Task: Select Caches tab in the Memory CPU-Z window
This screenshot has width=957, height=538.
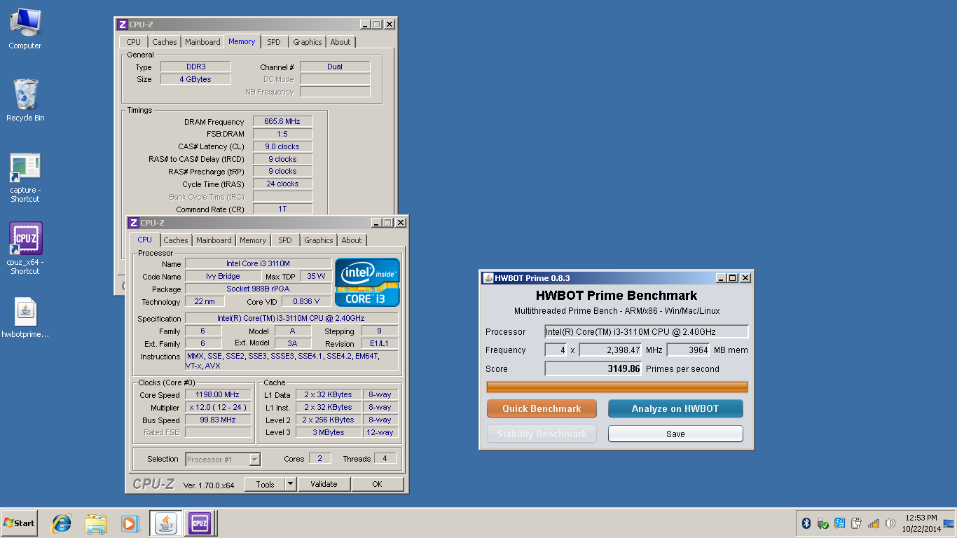Action: (x=165, y=42)
